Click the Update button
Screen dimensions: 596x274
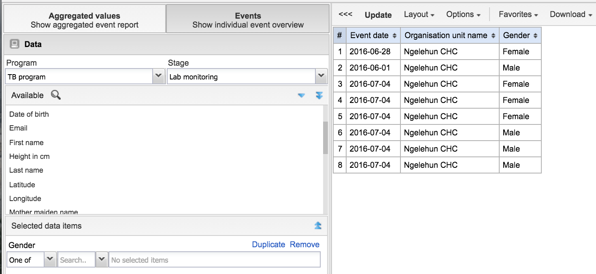click(x=378, y=15)
